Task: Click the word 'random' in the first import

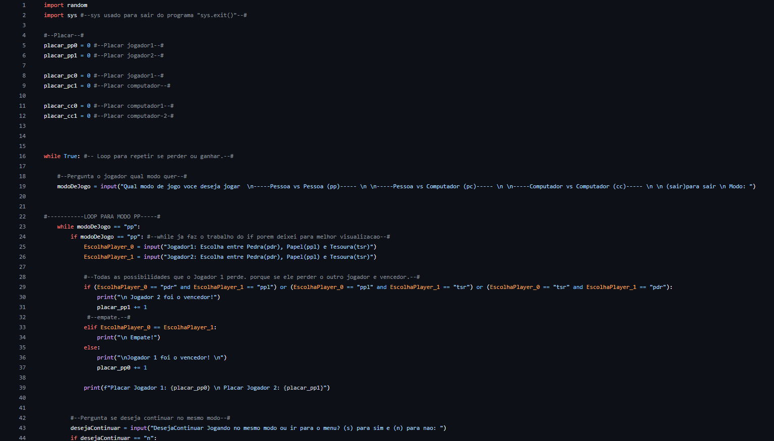Action: [x=77, y=5]
